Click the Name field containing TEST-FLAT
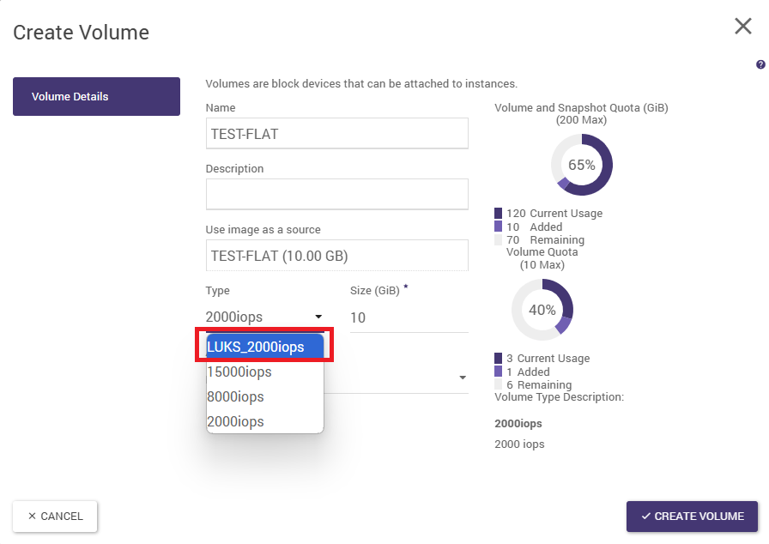The width and height of the screenshot is (769, 544). click(x=336, y=134)
